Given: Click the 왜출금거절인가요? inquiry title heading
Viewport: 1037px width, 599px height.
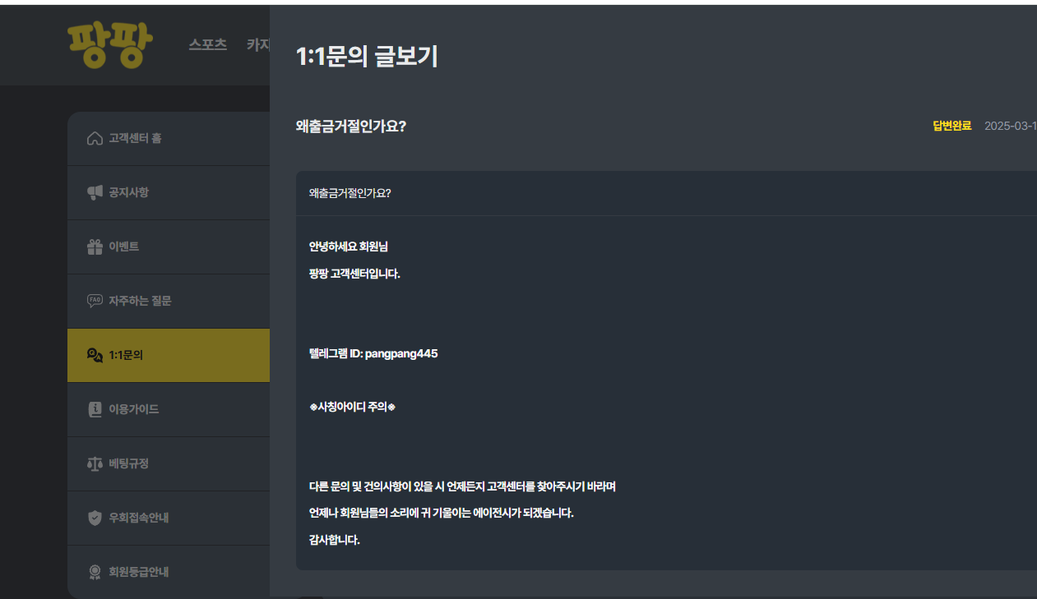Looking at the screenshot, I should pos(351,127).
